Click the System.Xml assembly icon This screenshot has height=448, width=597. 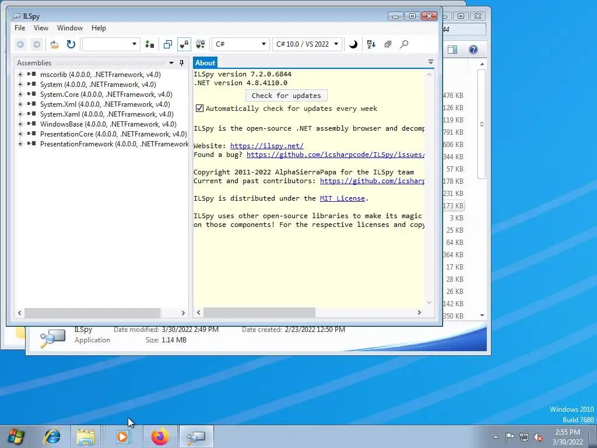pyautogui.click(x=31, y=104)
